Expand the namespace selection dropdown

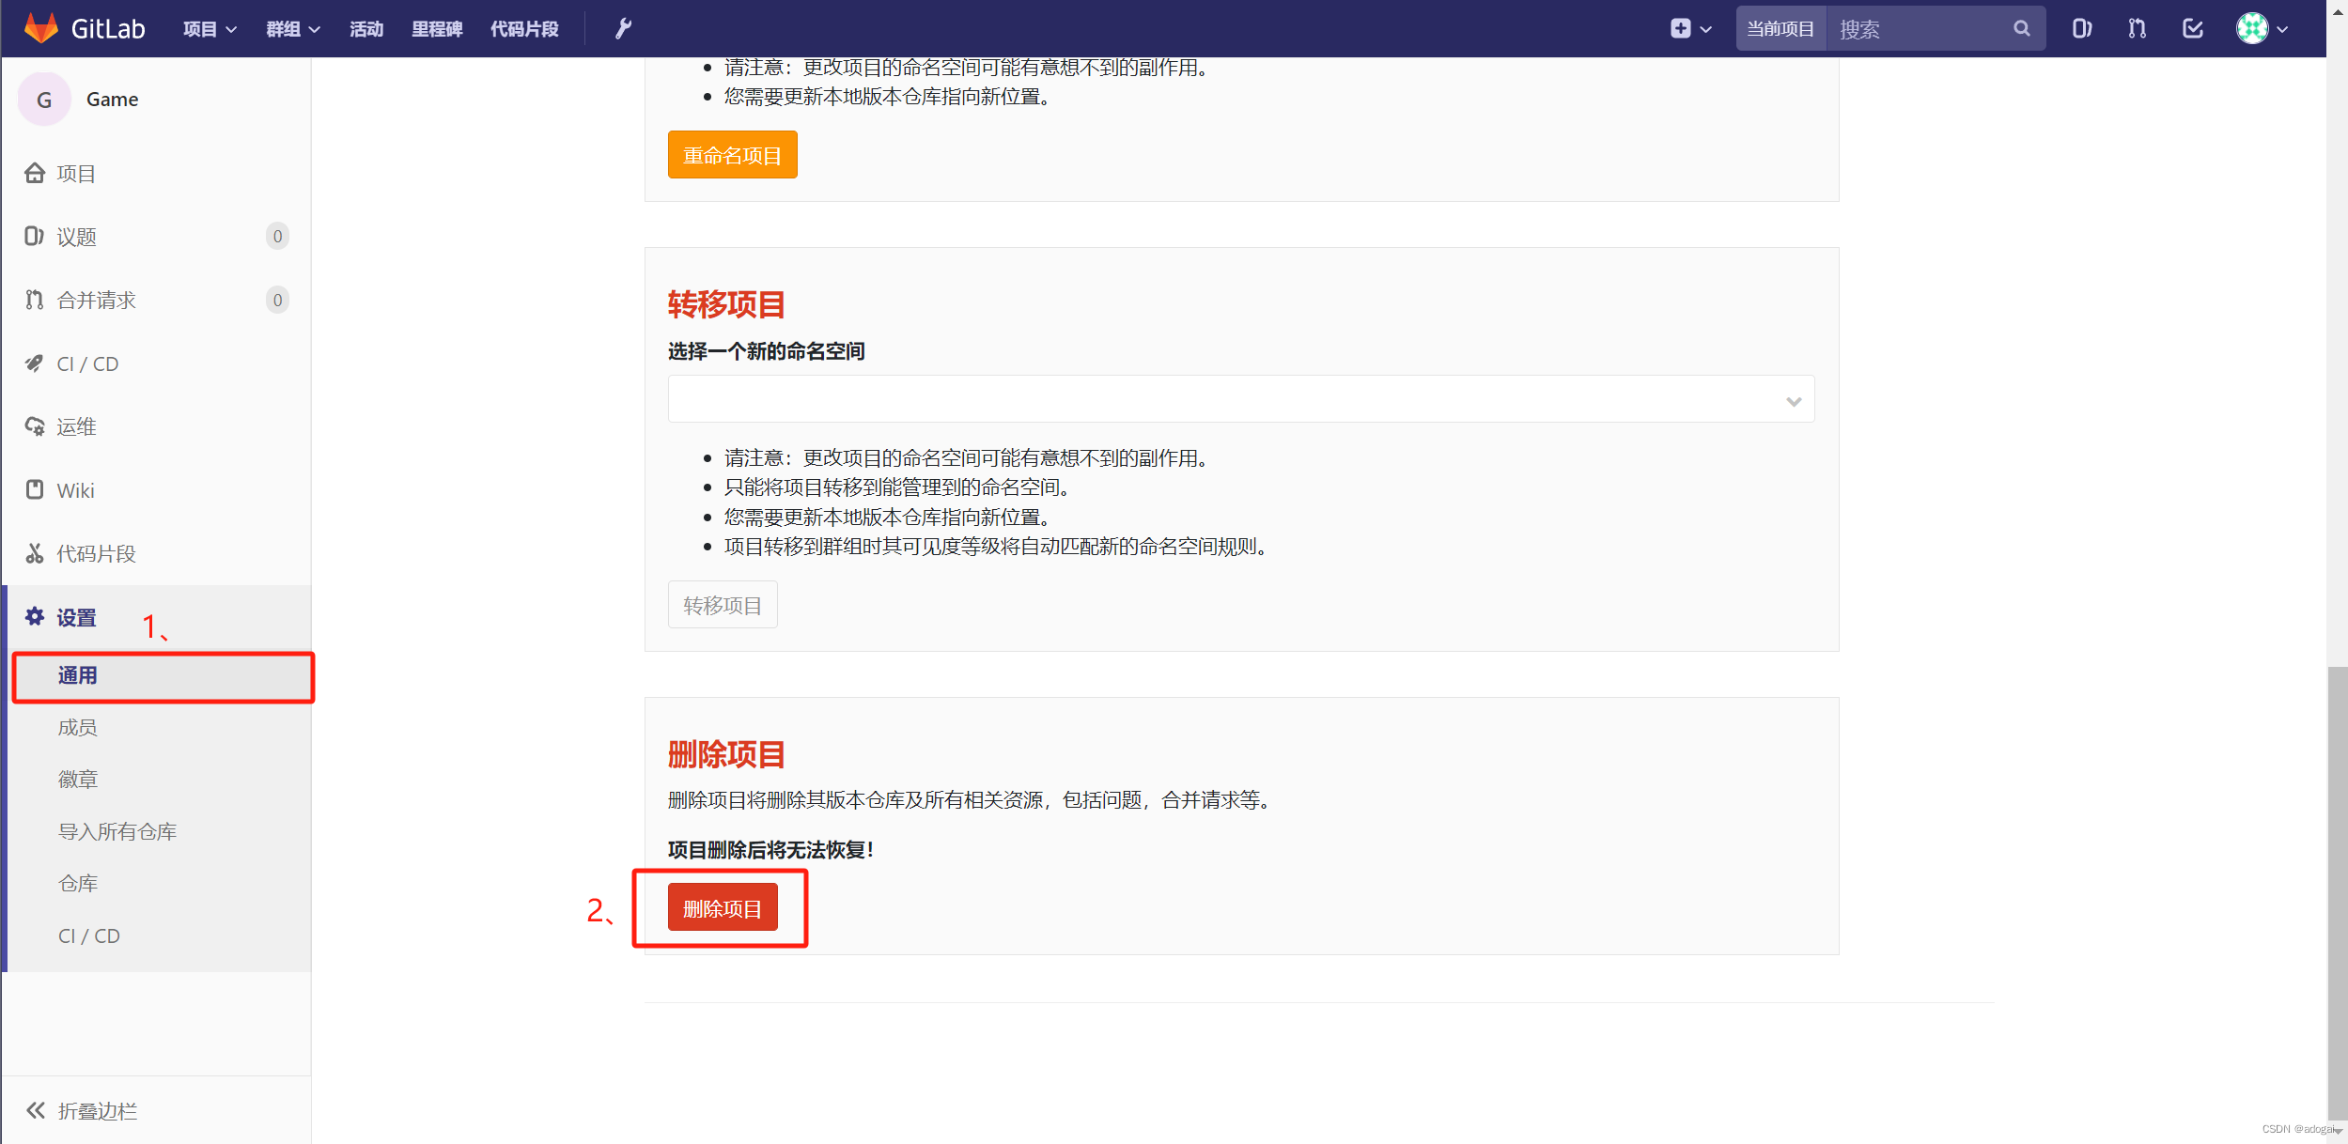tap(1240, 400)
